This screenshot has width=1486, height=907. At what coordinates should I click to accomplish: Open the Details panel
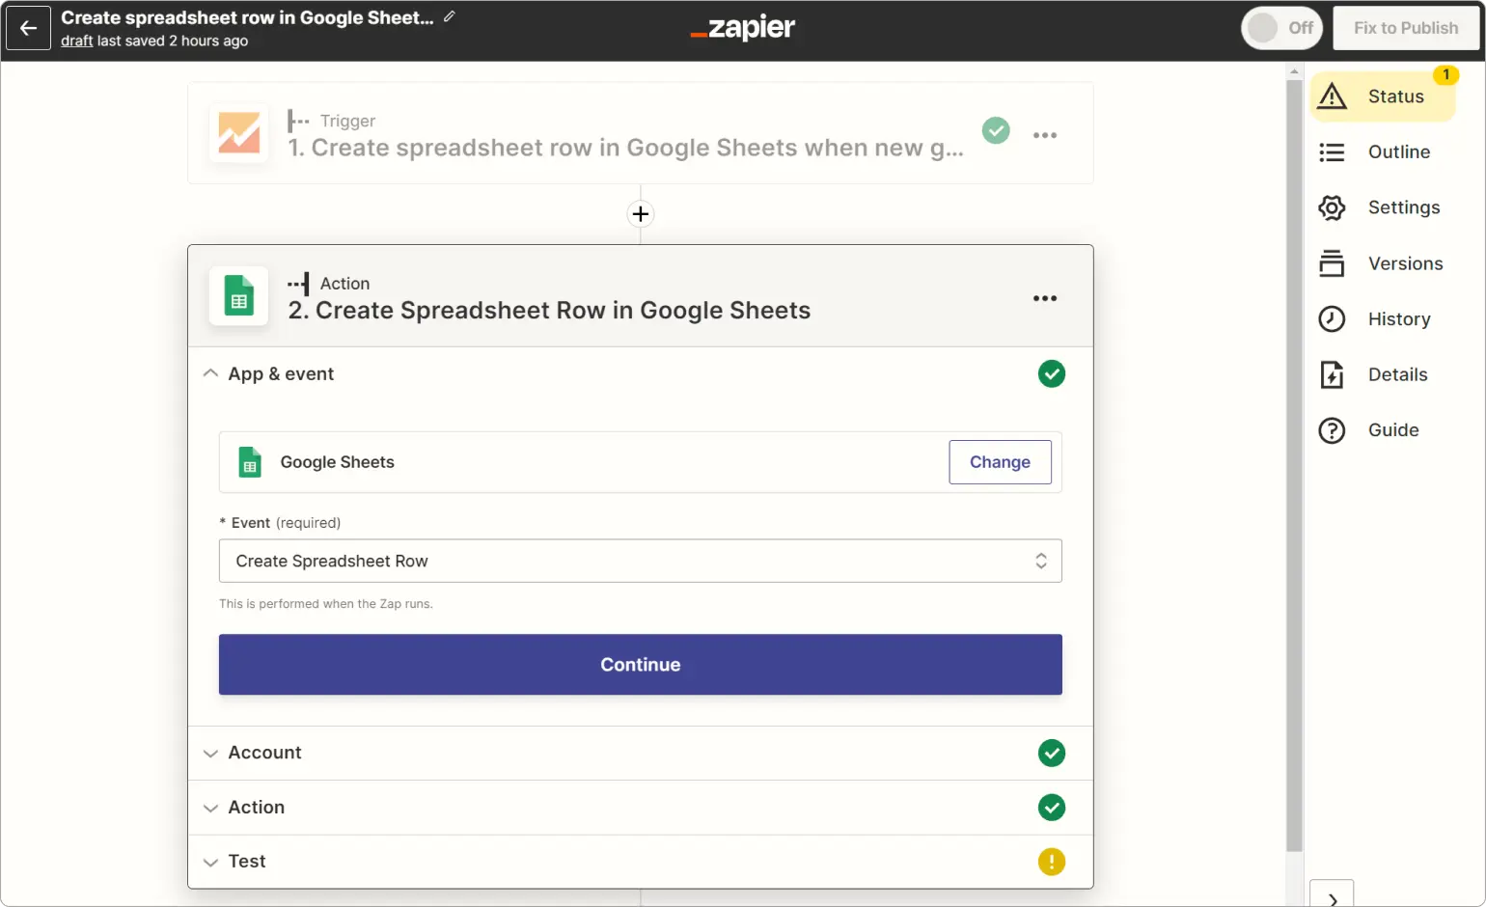click(x=1397, y=374)
